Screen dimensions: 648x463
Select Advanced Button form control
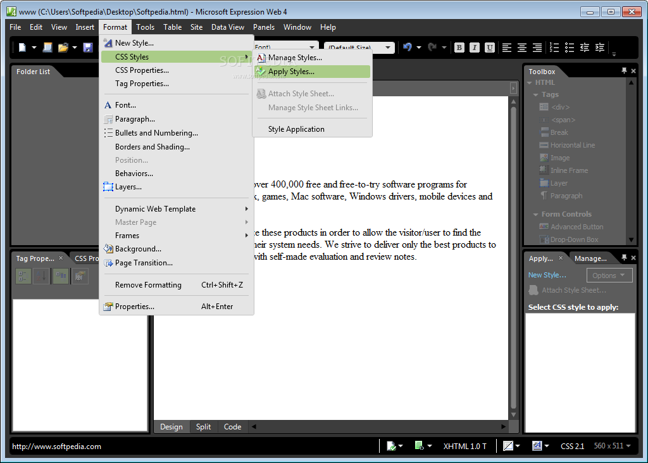point(571,227)
